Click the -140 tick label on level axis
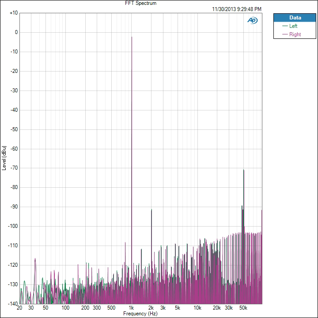 coord(12,304)
